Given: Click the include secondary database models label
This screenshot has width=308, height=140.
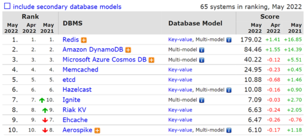Looking at the screenshot, I should coord(67,7).
